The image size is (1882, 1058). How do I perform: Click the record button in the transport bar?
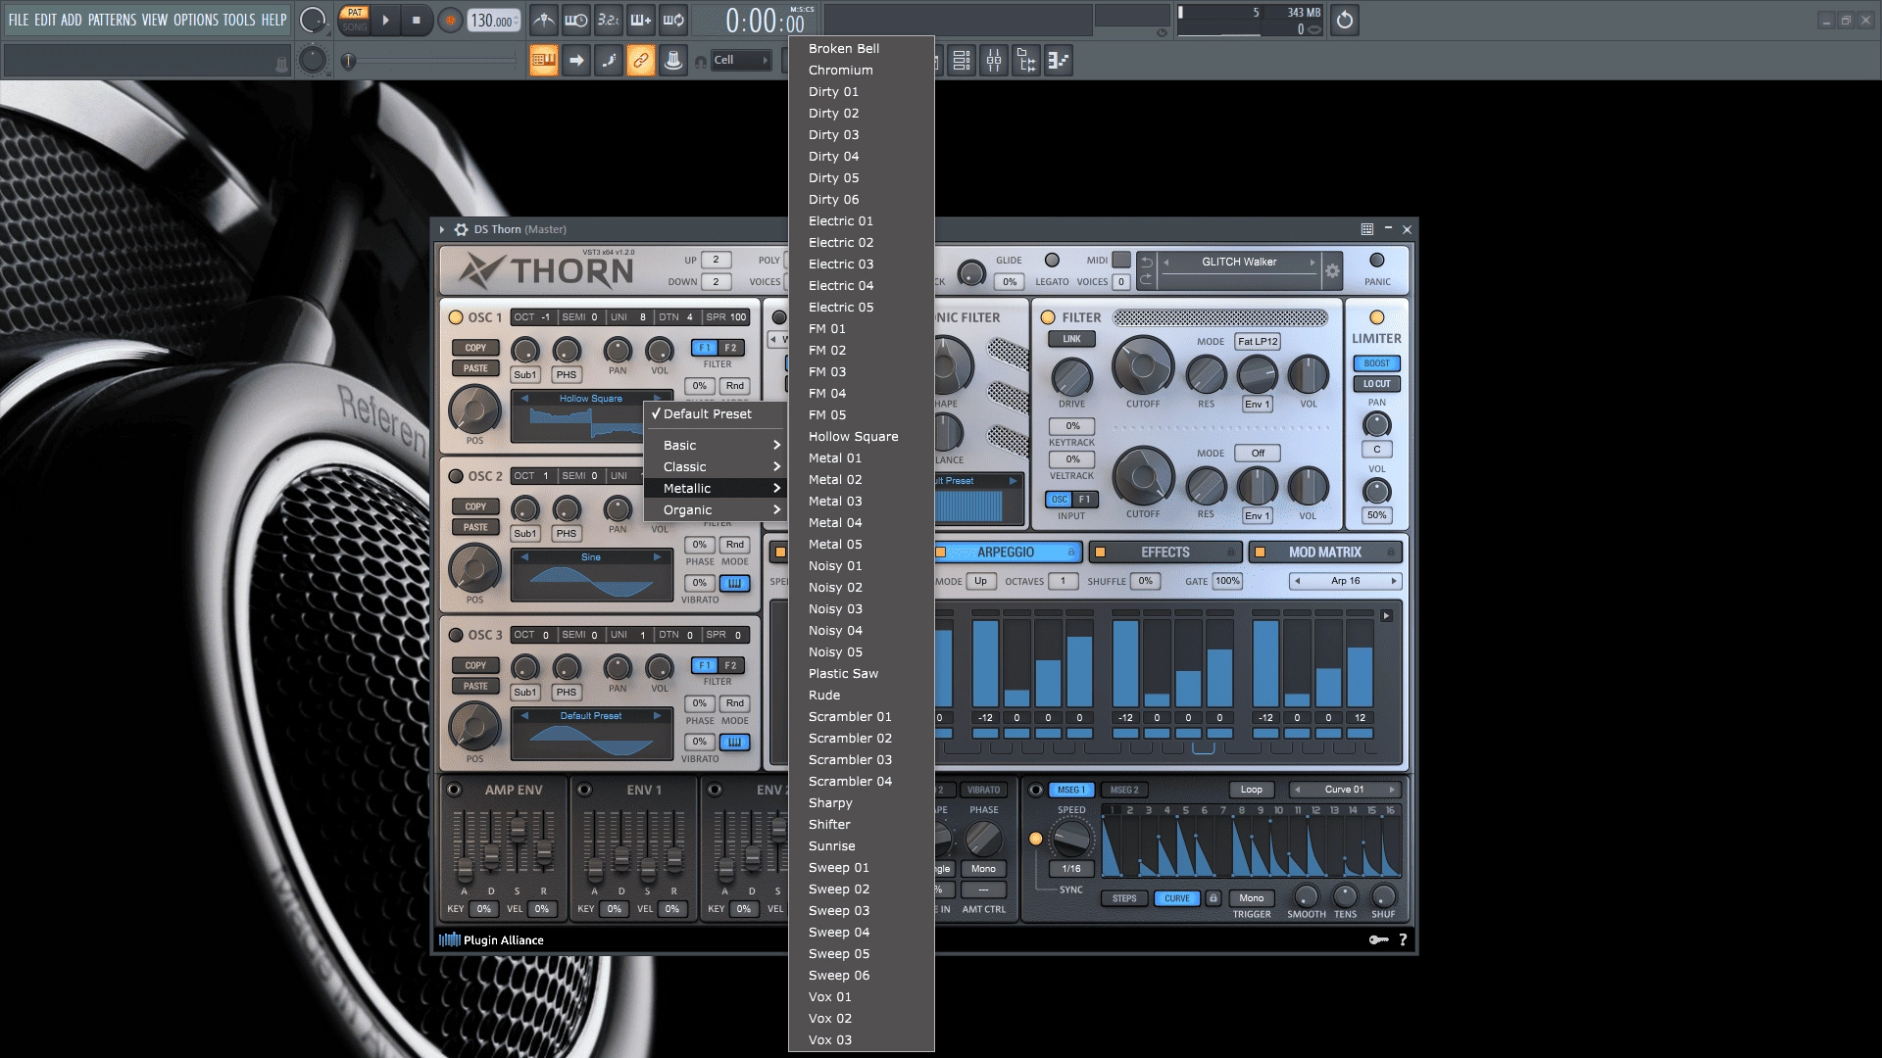[450, 20]
